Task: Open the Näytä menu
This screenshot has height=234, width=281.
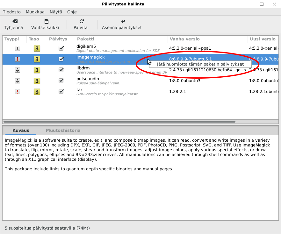Action: [x=56, y=12]
